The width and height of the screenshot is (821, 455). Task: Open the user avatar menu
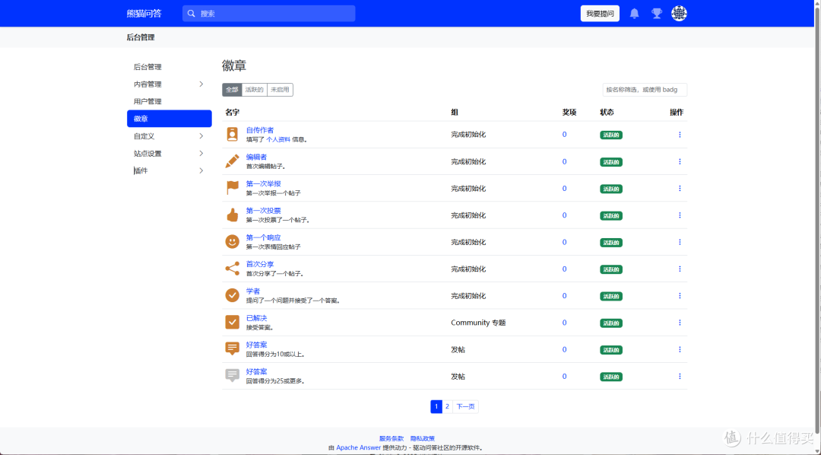tap(679, 14)
